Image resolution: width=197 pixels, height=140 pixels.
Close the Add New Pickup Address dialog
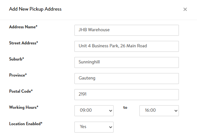[x=185, y=9]
